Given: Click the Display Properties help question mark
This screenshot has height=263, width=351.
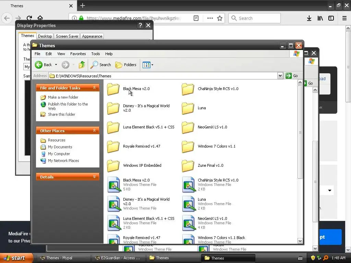Looking at the screenshot, I should (140, 25).
